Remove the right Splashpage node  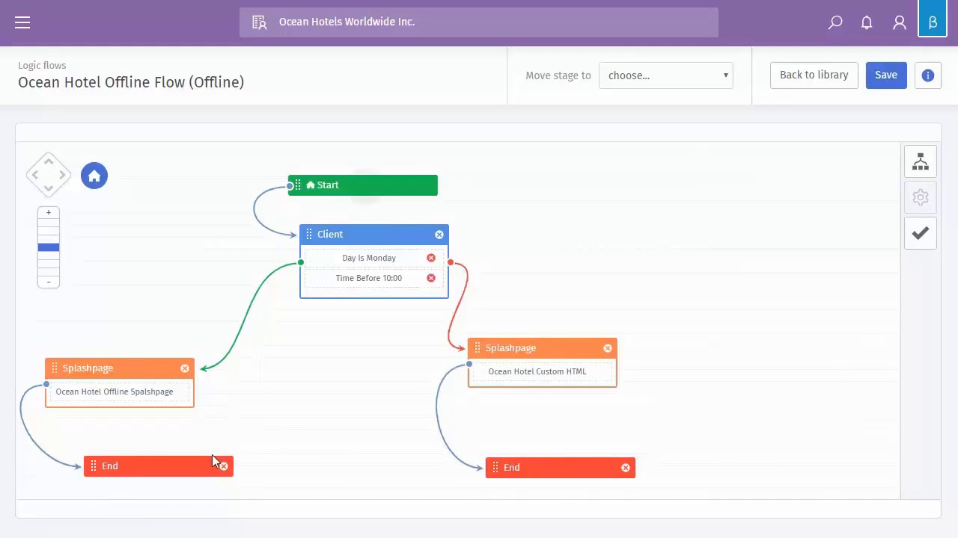608,348
